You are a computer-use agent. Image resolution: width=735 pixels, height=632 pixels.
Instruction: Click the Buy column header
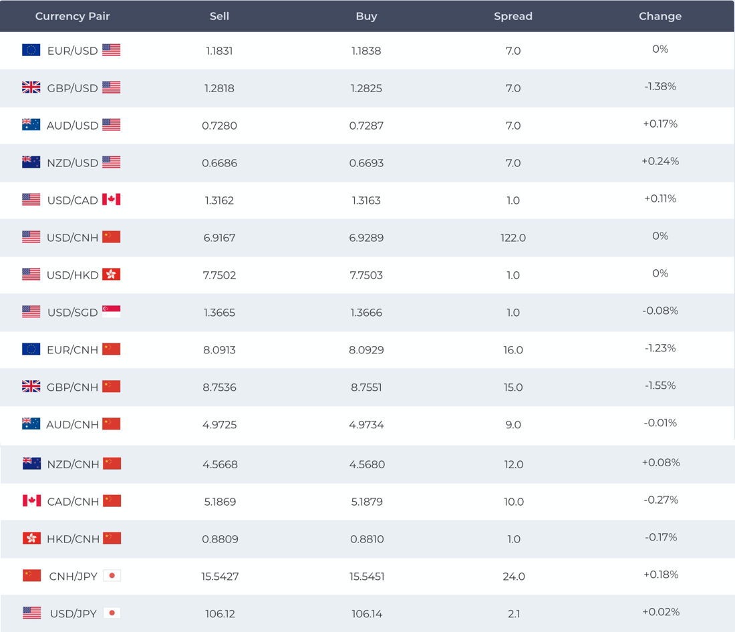(x=366, y=16)
